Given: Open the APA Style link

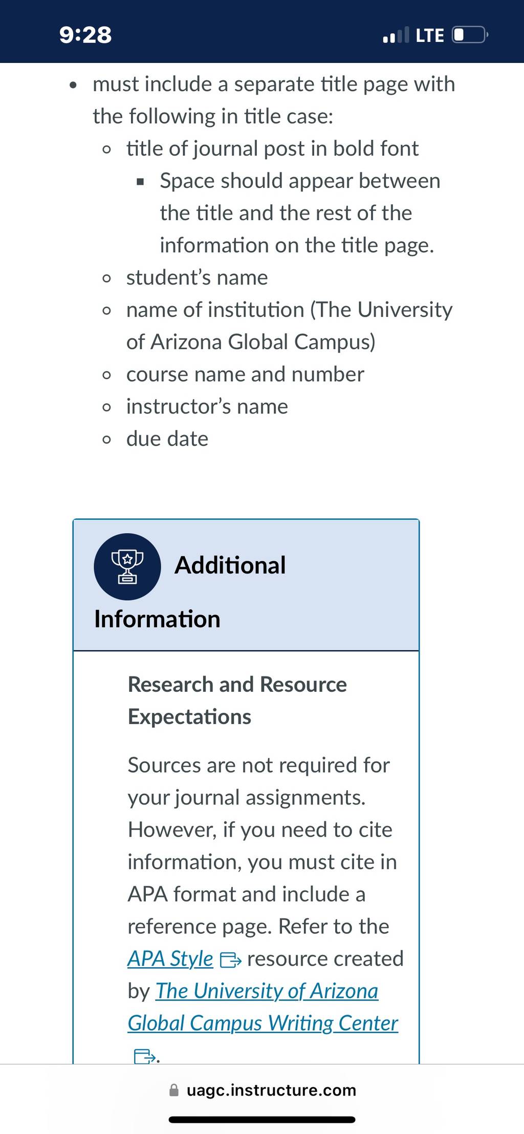Looking at the screenshot, I should click(170, 958).
